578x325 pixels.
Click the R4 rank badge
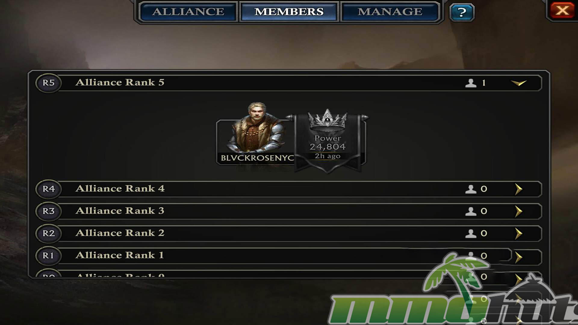point(48,189)
